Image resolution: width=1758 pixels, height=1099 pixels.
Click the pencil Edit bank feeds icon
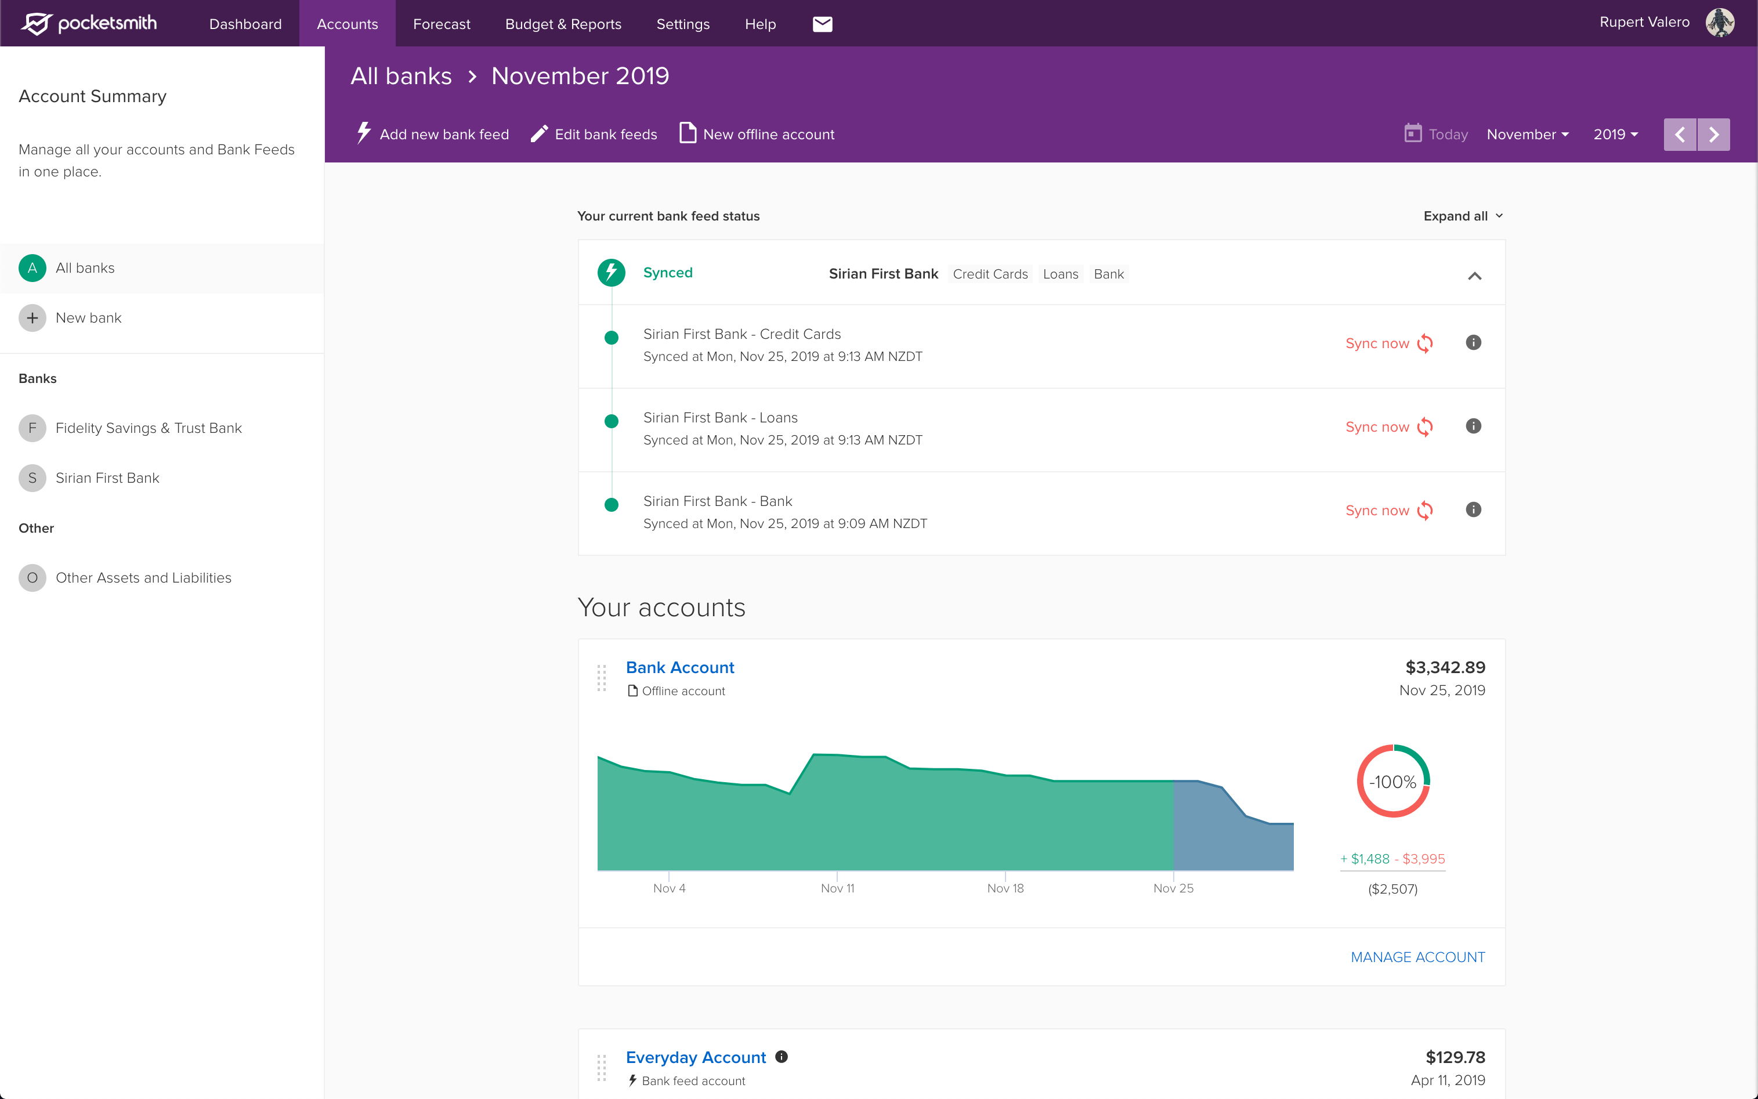click(538, 133)
